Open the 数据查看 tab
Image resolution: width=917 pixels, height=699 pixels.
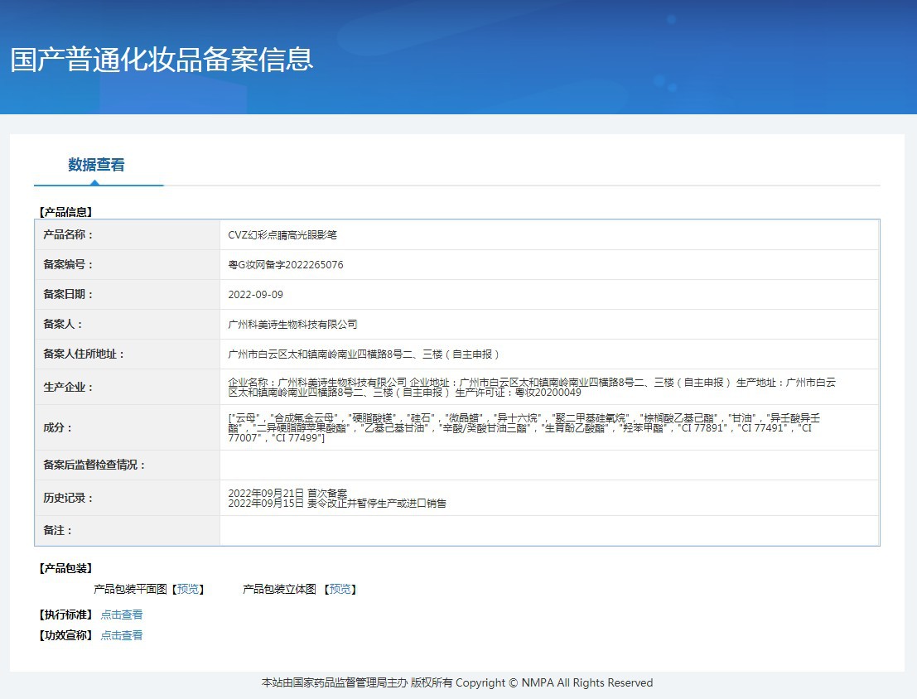point(97,165)
